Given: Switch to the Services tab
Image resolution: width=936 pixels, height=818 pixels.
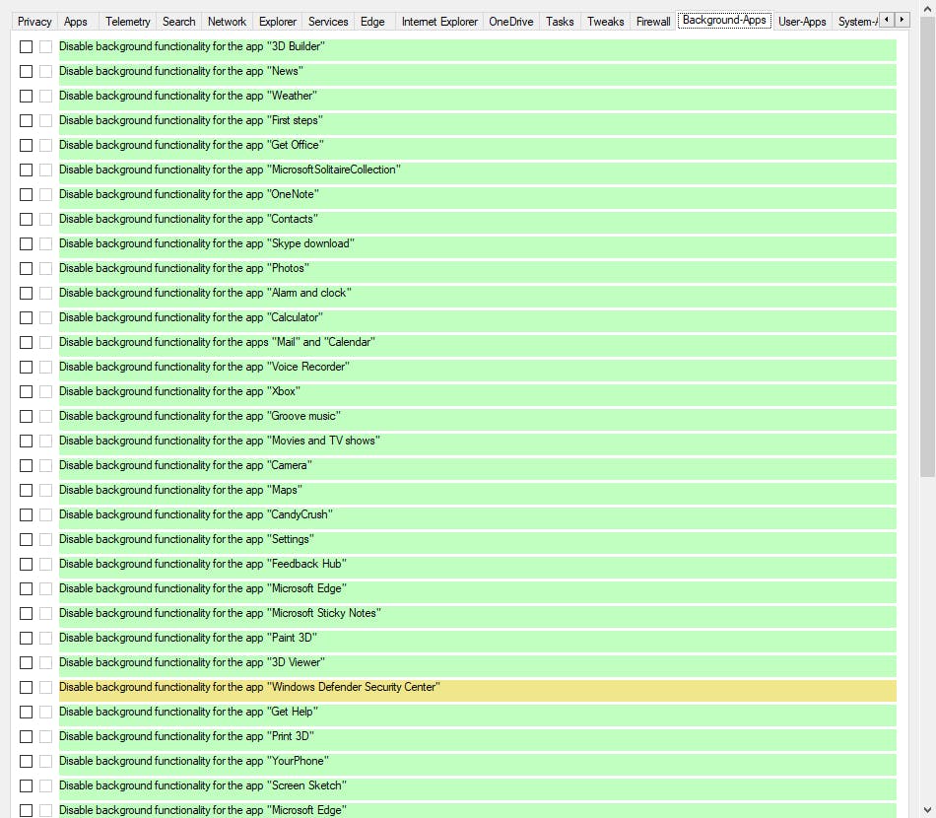Looking at the screenshot, I should point(328,22).
